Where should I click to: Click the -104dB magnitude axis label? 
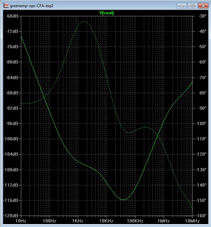pos(11,154)
